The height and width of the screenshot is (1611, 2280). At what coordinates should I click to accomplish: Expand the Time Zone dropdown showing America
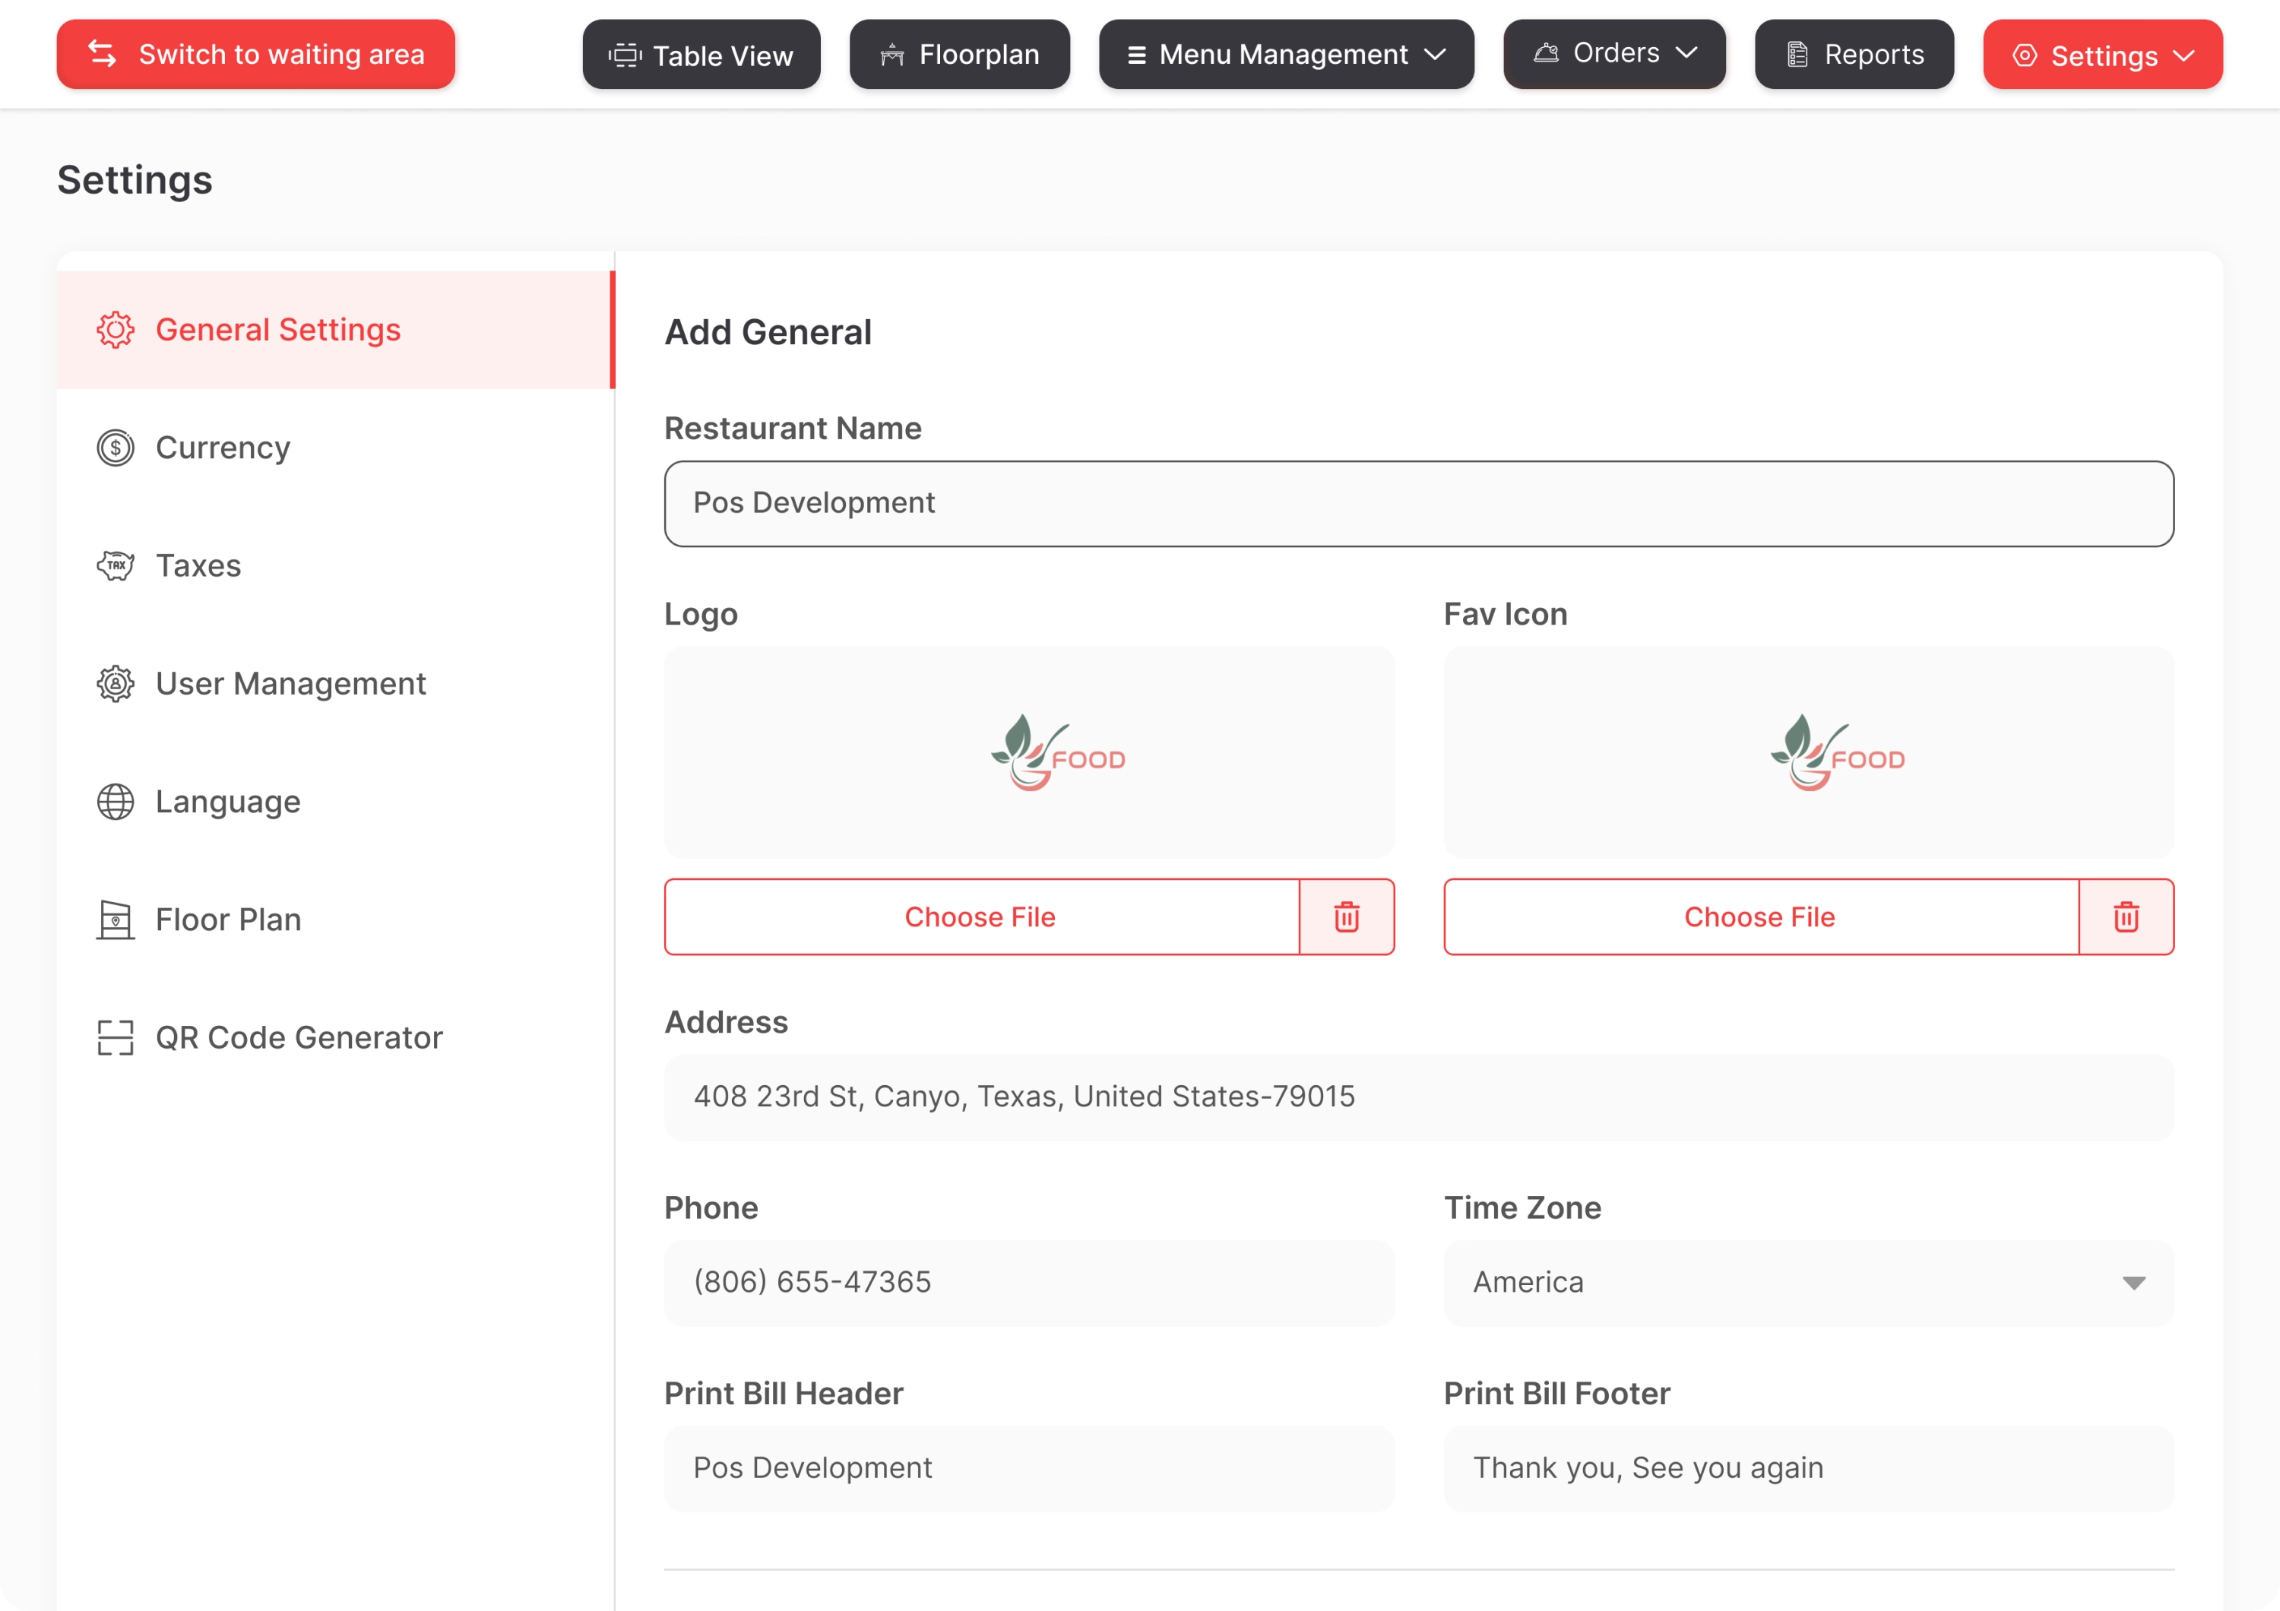(2135, 1281)
